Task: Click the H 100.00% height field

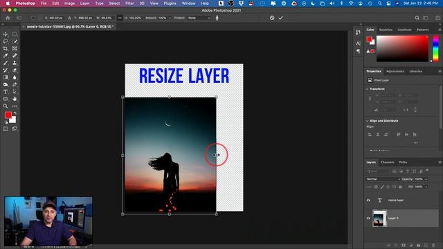Action: (135, 18)
